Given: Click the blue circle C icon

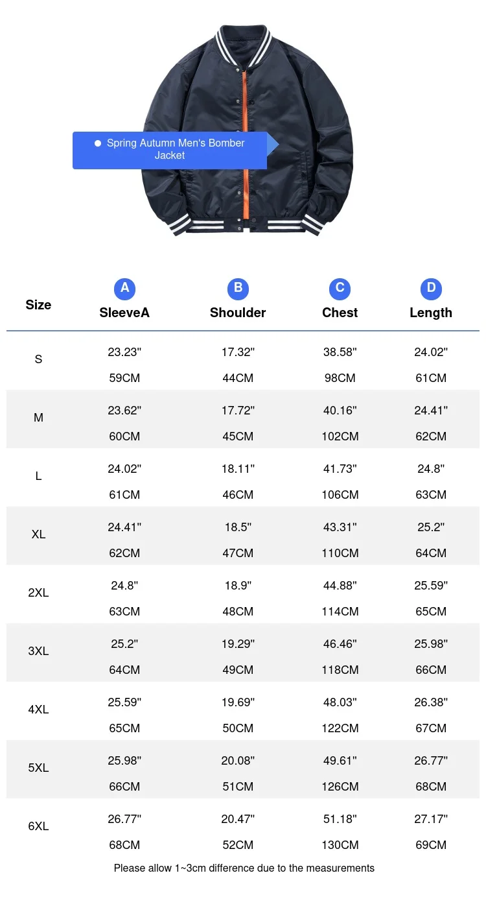Looking at the screenshot, I should click(340, 288).
